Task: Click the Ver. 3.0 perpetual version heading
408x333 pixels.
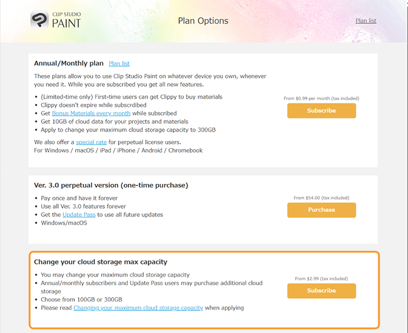Action: tap(111, 186)
